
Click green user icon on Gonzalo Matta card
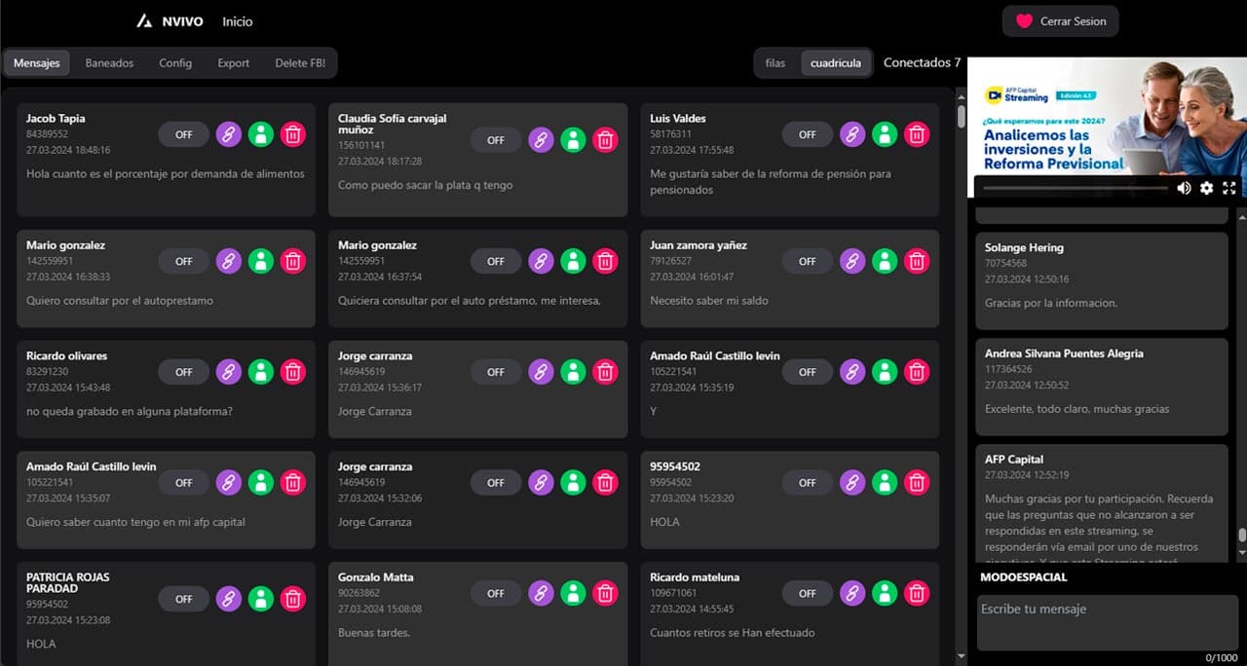point(573,593)
